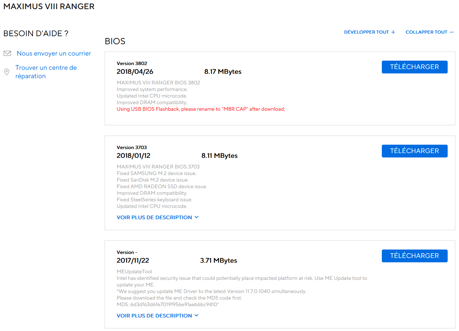The height and width of the screenshot is (331, 459).
Task: Click 'Version -' label of MEUpdateTool
Action: (x=127, y=252)
